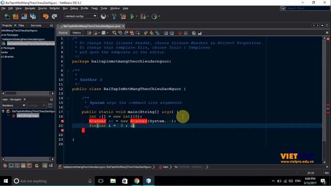331x186 pixels.
Task: Click the Build Project hammer icon
Action: point(114,17)
